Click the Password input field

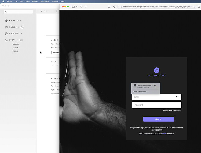point(157,105)
